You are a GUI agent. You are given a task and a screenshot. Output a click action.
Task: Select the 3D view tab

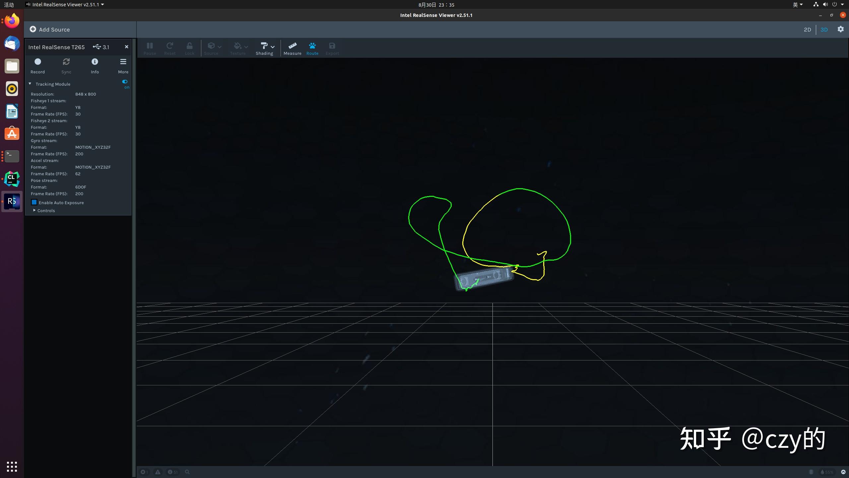[824, 30]
